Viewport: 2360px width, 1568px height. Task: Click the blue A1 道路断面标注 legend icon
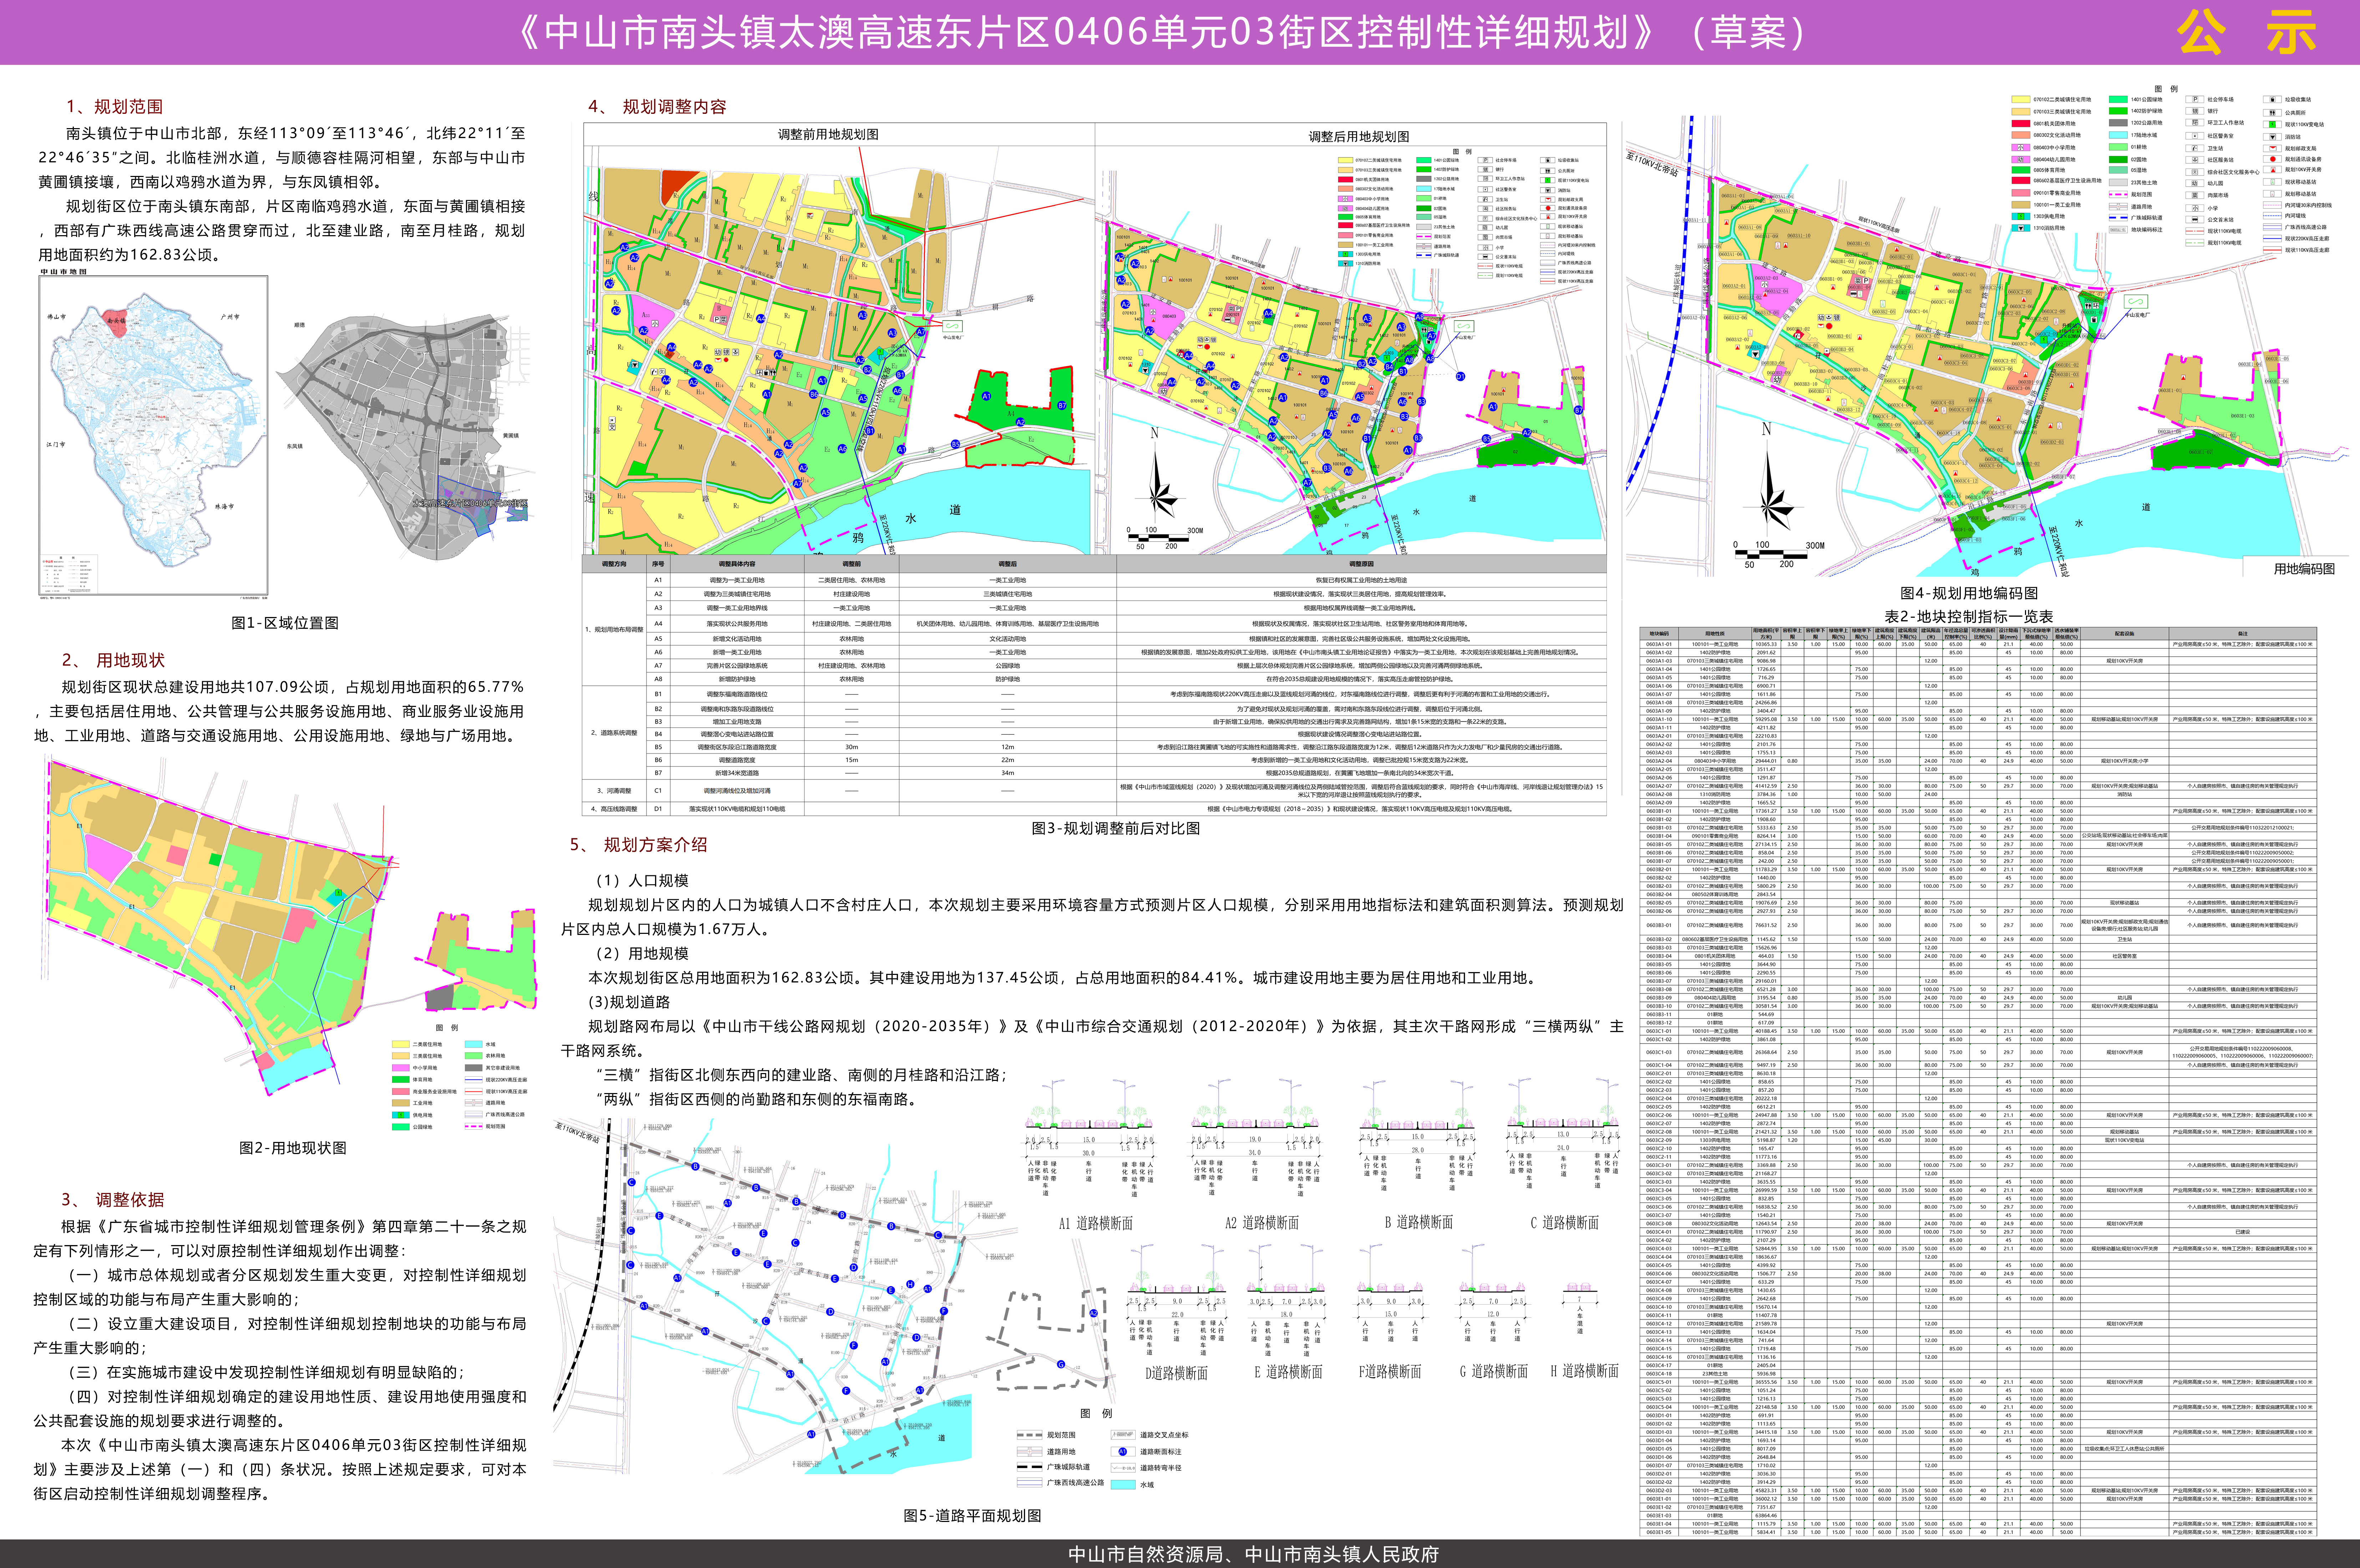pyautogui.click(x=1122, y=1452)
